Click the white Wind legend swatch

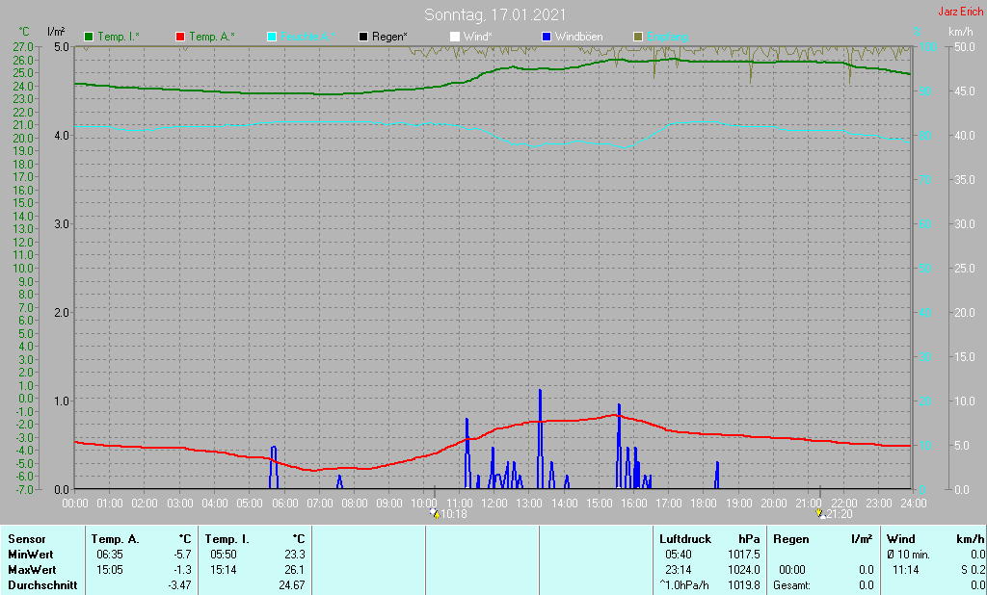[x=455, y=38]
